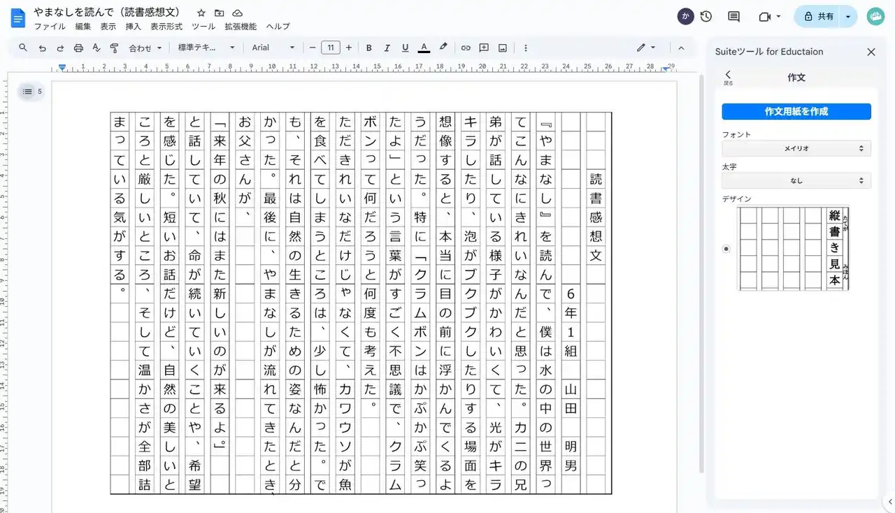The height and width of the screenshot is (513, 895).
Task: Open the comments panel icon
Action: click(733, 17)
